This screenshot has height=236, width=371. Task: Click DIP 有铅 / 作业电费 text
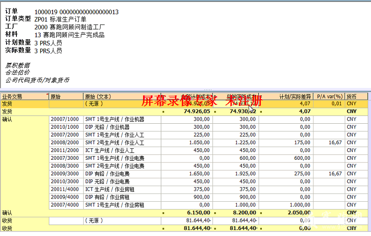[x=107, y=173]
